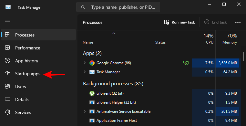Click the Run new task button
This screenshot has width=246, height=126.
point(179,22)
